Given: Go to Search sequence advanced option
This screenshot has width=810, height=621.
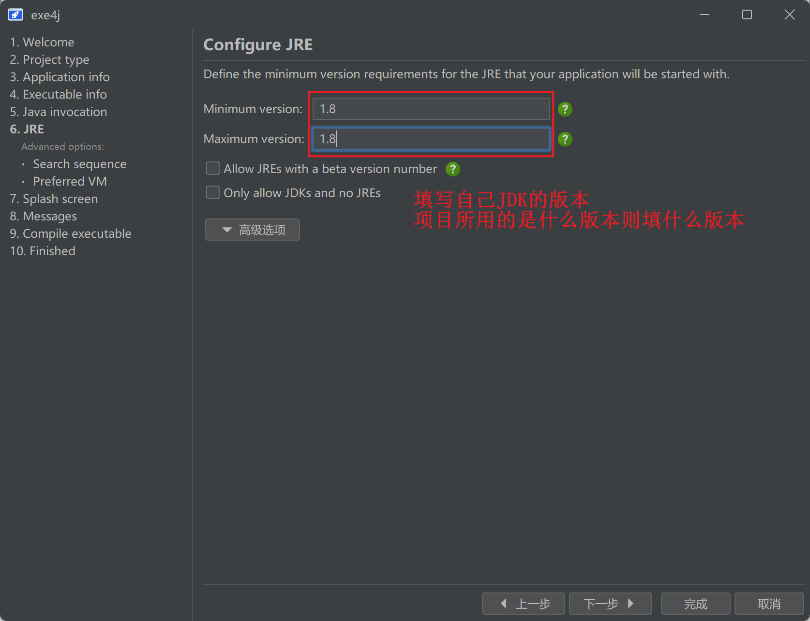Looking at the screenshot, I should coord(79,164).
